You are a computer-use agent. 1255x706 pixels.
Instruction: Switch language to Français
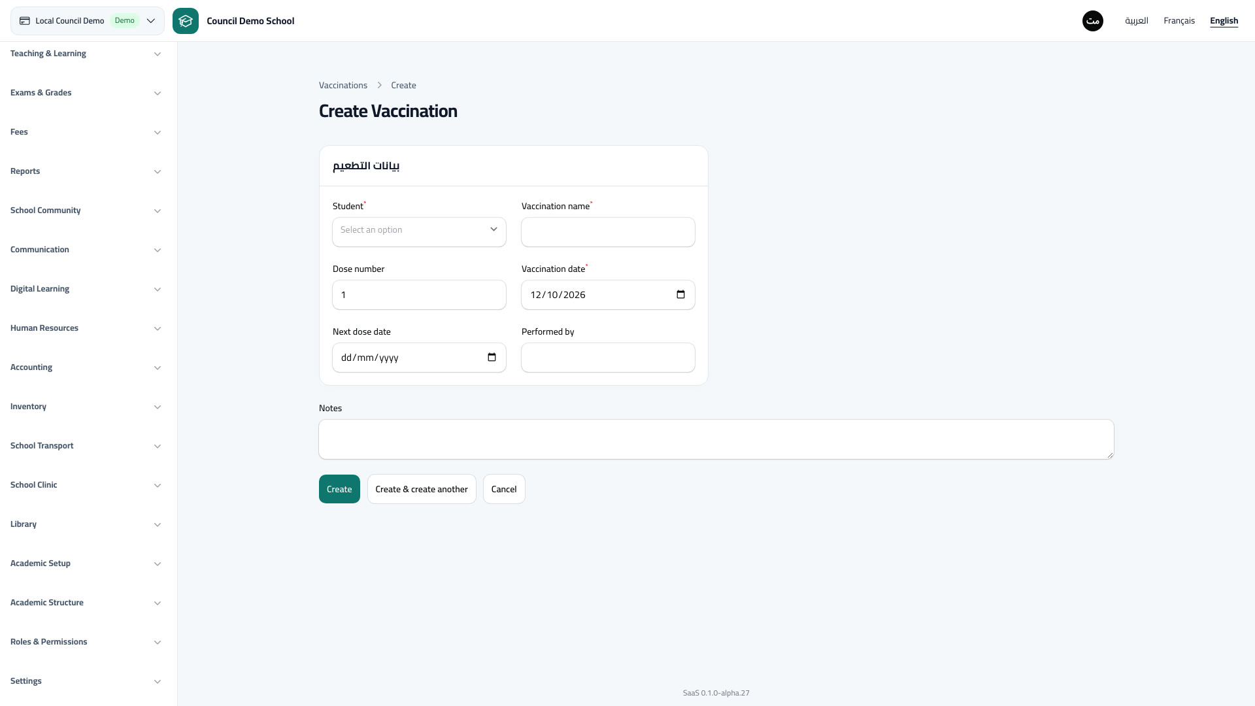(x=1179, y=21)
